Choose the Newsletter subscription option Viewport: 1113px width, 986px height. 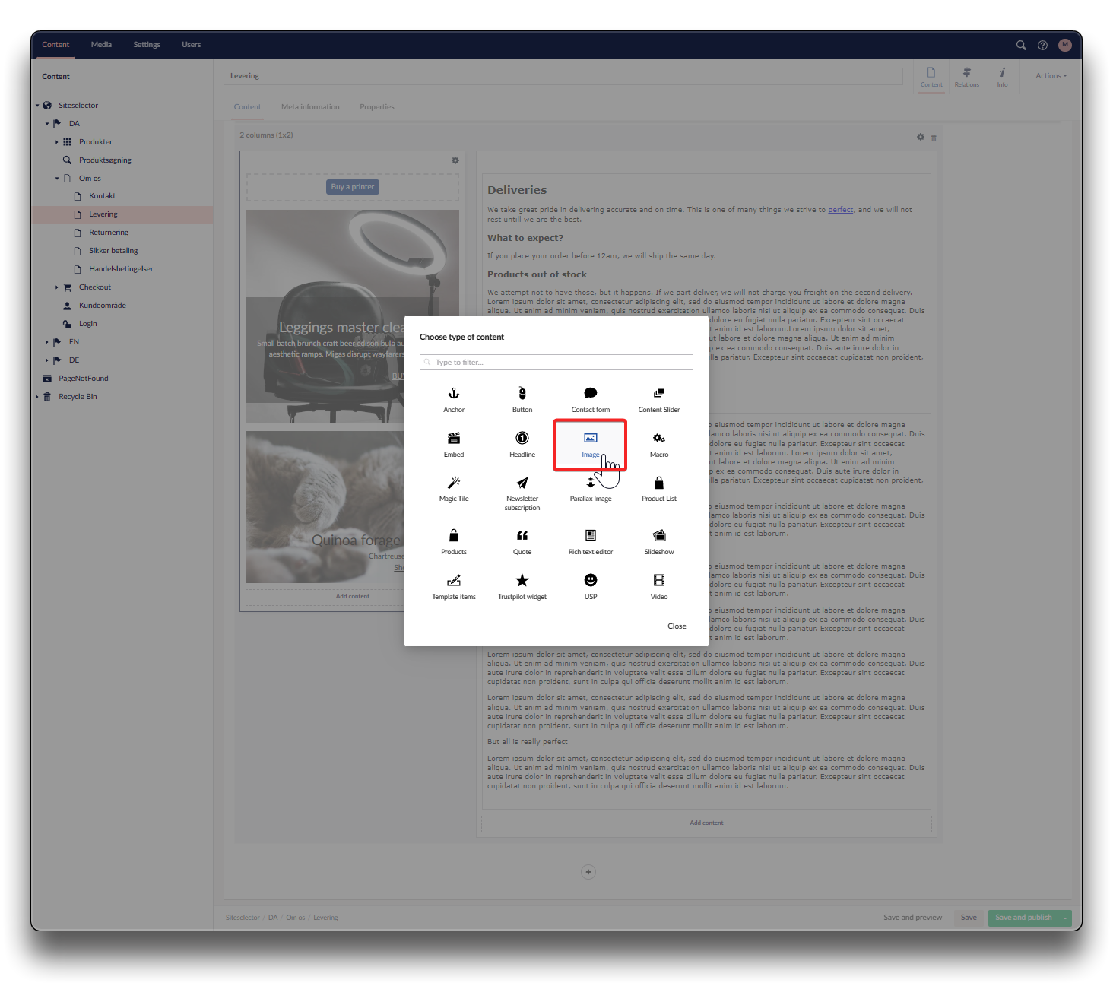[522, 492]
